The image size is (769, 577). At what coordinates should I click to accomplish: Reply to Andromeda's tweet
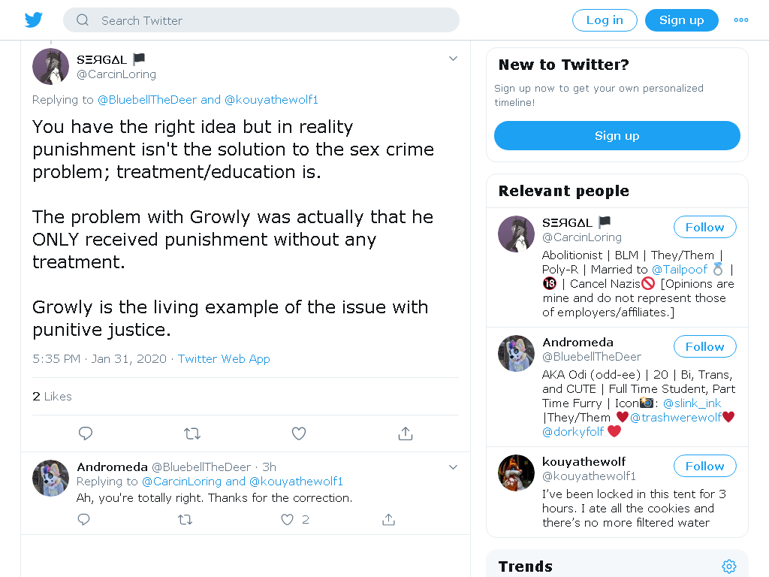[84, 520]
